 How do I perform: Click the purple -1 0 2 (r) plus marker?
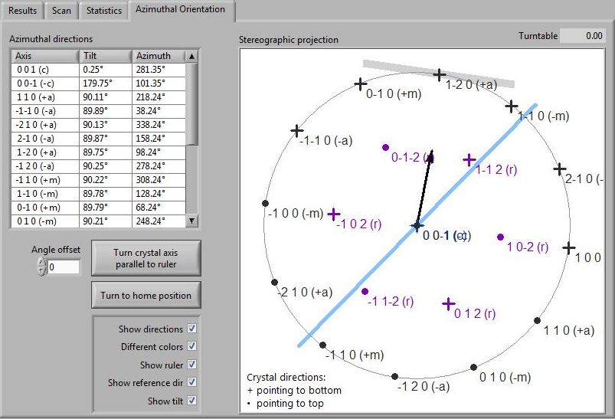pos(333,214)
